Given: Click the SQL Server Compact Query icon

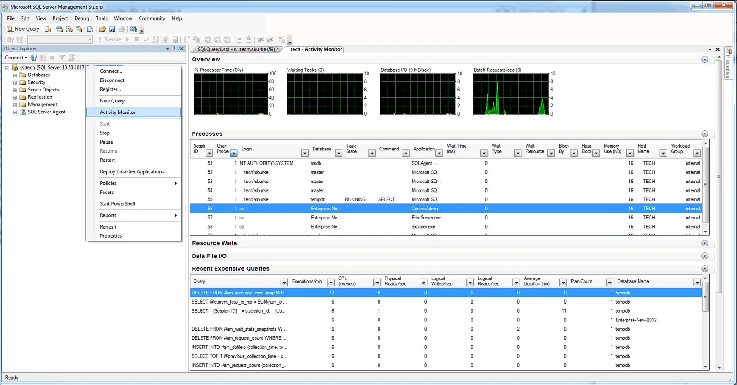Looking at the screenshot, I should coord(90,29).
